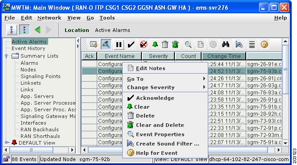Select Linksets in the tree
This screenshot has height=165, width=297.
(31, 83)
